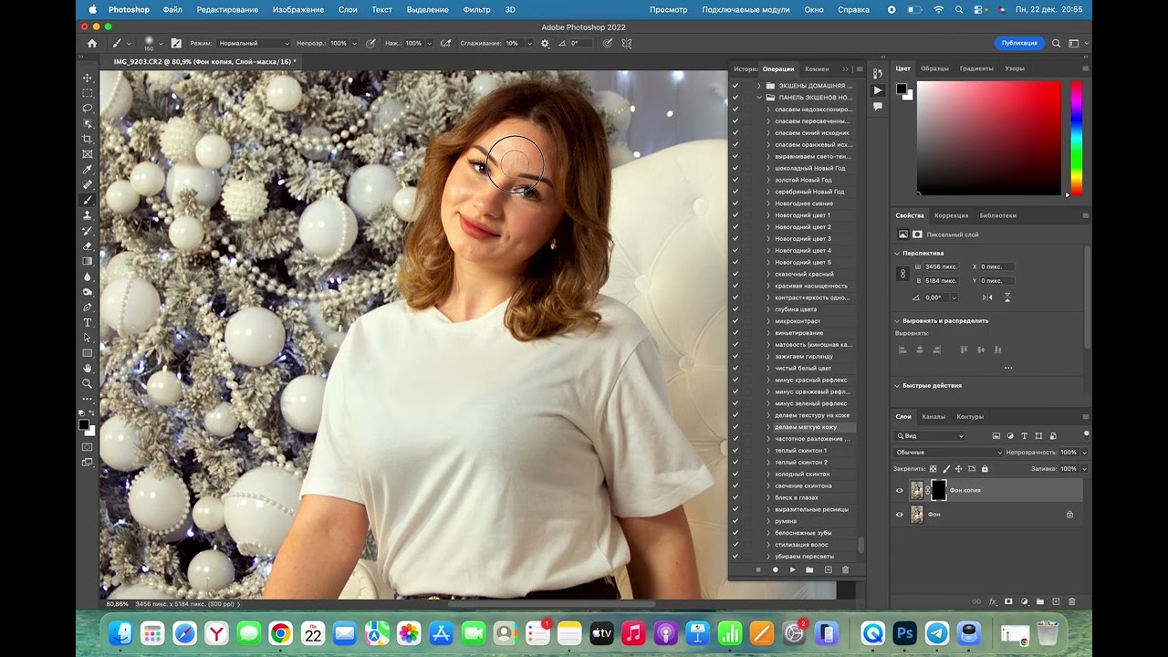Open the Фильтр menu

[476, 9]
